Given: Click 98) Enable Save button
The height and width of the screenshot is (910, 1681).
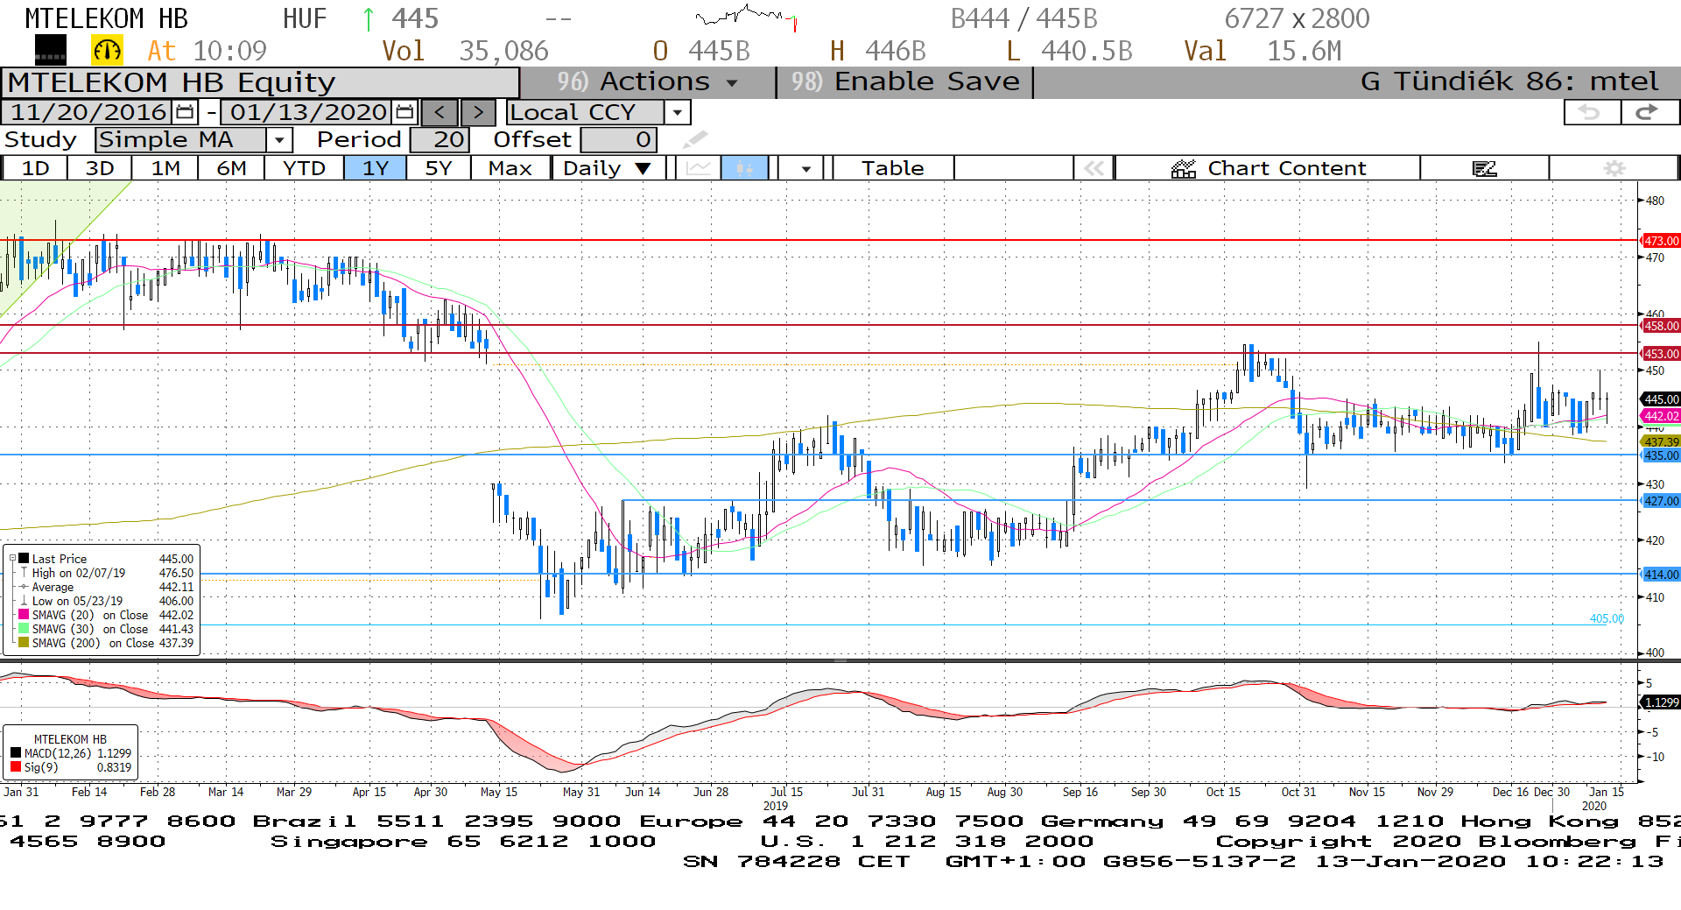Looking at the screenshot, I should 905,82.
